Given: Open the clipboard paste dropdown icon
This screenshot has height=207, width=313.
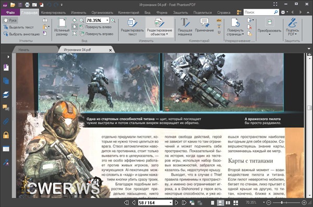Looking at the screenshot, I should click(46, 27).
